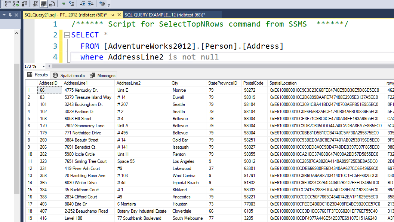The height and width of the screenshot is (222, 394).
Task: Decrease indent of selected lines
Action: 82,3
